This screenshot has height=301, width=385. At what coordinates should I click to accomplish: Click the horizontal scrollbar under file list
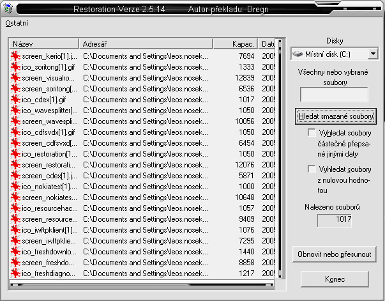[x=142, y=284]
